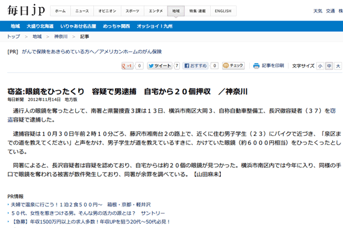The height and width of the screenshot is (228, 343).
Task: Open the スポーツ navigation tab
Action: coord(132,11)
